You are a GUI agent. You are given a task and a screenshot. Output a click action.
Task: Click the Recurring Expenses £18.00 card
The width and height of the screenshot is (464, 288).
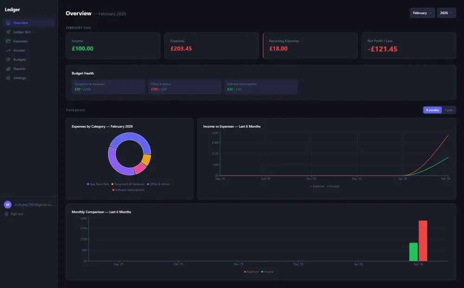pyautogui.click(x=310, y=45)
